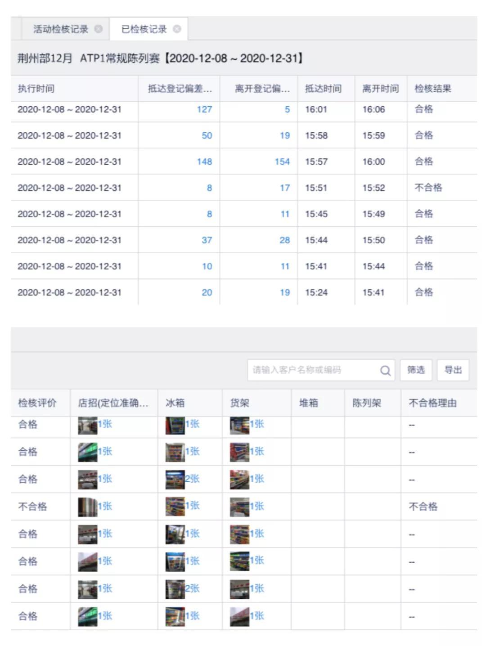Switch to the 活动检核记录 tab
The height and width of the screenshot is (646, 486).
60,29
